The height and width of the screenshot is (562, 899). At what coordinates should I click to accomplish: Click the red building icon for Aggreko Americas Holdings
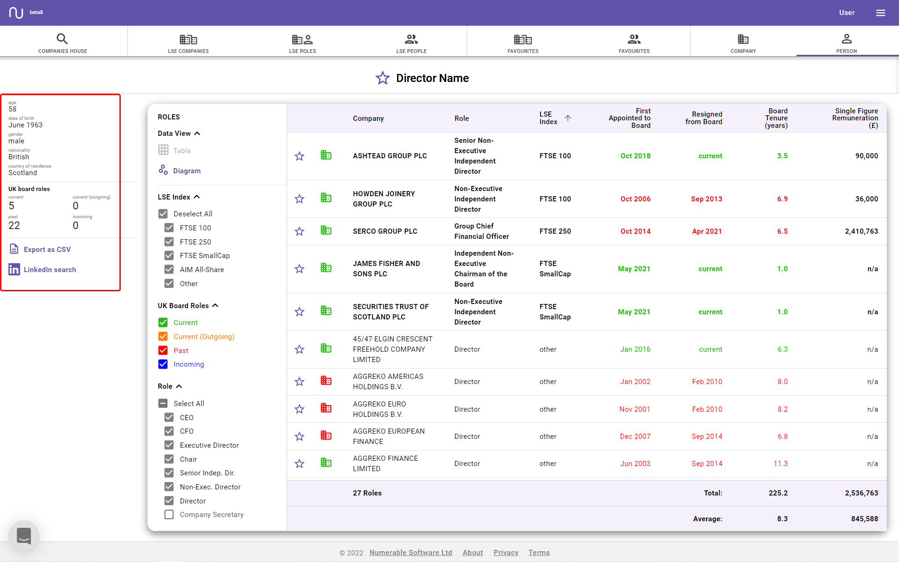326,381
